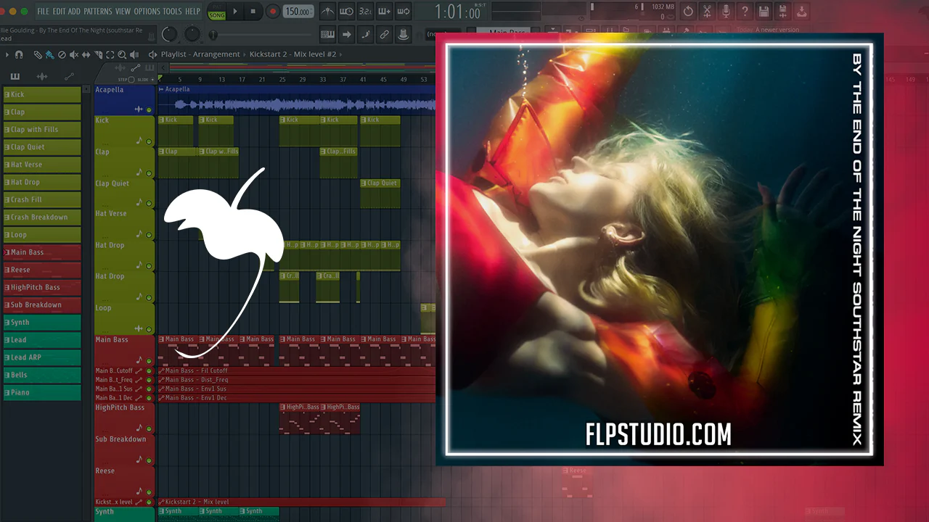
Task: Toggle the playlist snap magnet
Action: point(19,54)
